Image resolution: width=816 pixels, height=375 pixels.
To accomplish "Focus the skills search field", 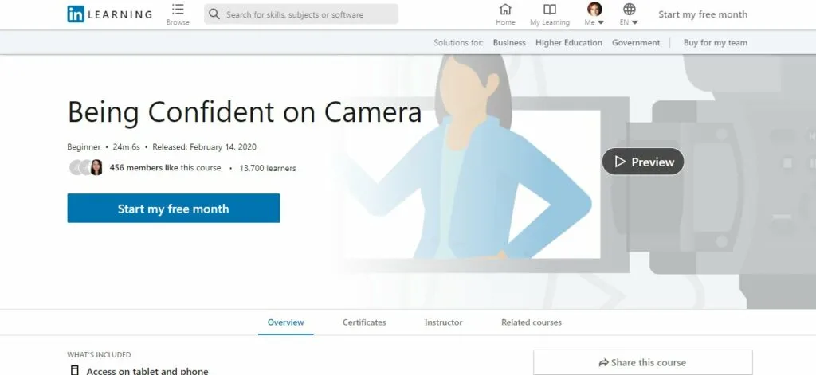I will click(x=301, y=14).
